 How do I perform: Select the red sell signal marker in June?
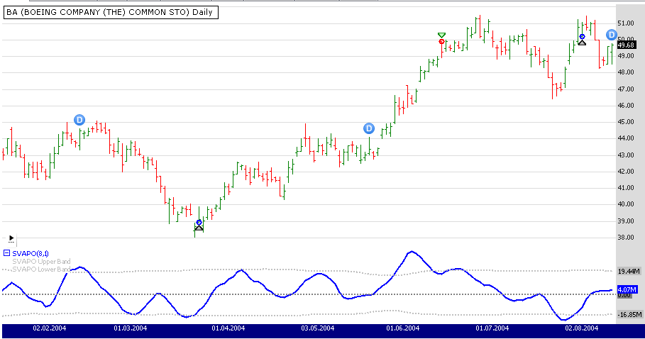click(441, 41)
